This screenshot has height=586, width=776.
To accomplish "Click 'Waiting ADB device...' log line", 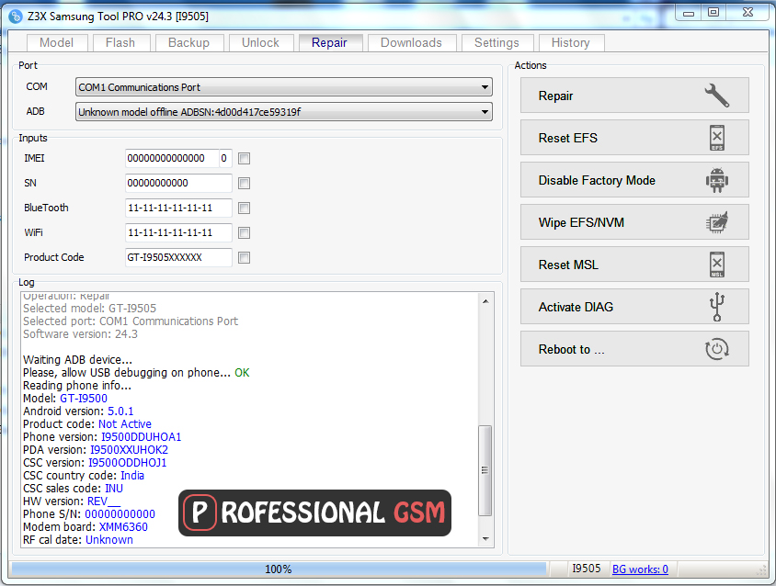I will (x=78, y=359).
